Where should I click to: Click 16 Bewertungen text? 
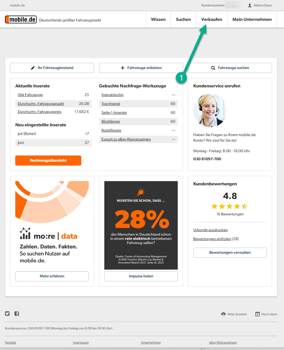230,214
